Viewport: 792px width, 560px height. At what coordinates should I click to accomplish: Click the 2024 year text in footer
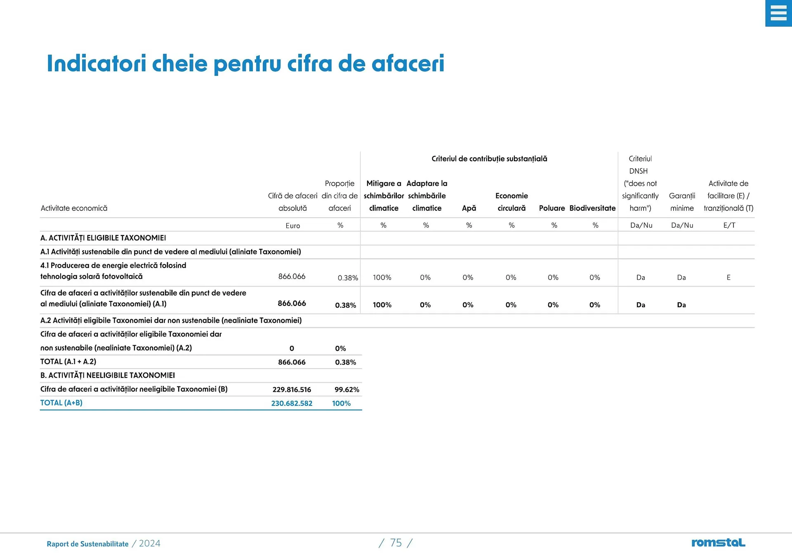point(150,544)
